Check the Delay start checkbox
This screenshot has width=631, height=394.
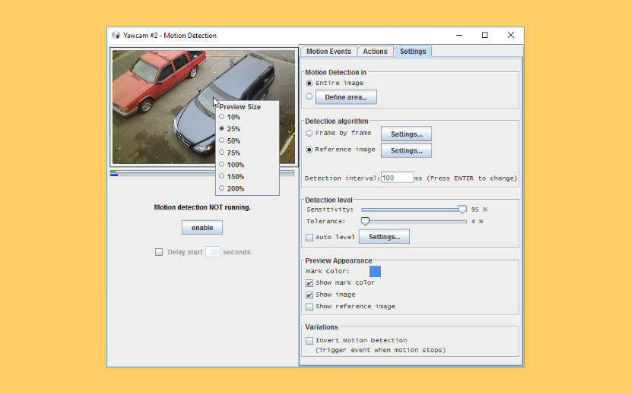point(159,252)
